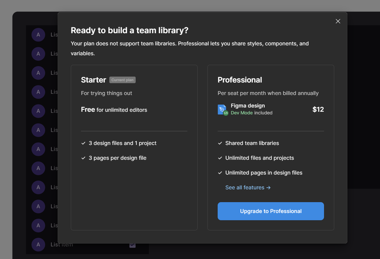Screen dimensions: 380x259
Task: Click the Starter plan heading
Action: pyautogui.click(x=94, y=80)
